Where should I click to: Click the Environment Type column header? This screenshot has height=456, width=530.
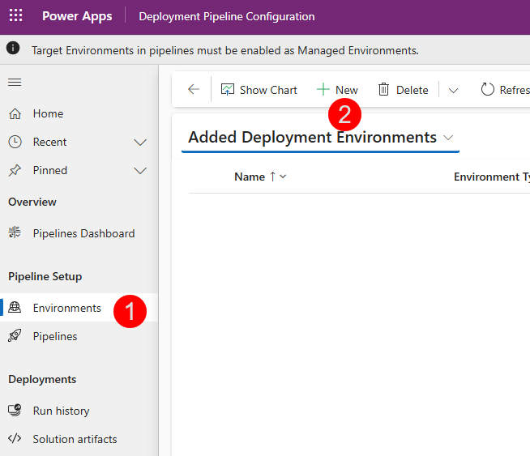[x=490, y=177]
